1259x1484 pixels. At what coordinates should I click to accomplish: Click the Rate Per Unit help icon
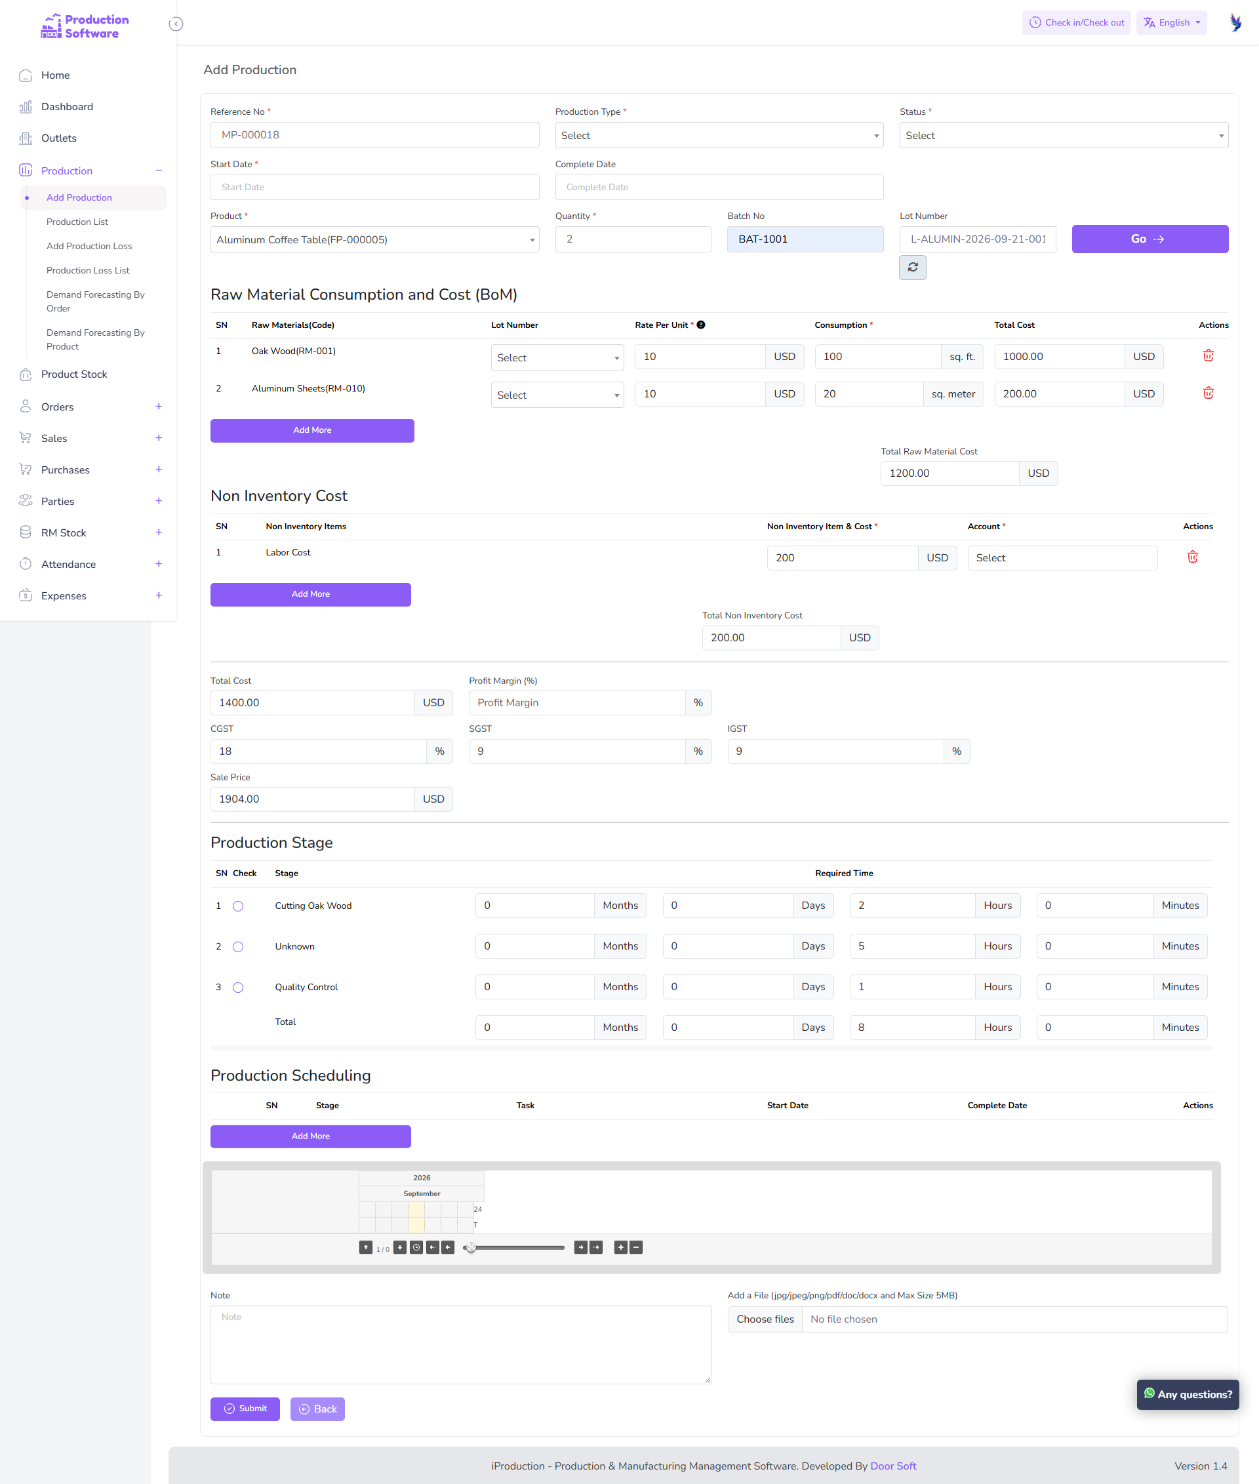coord(701,325)
